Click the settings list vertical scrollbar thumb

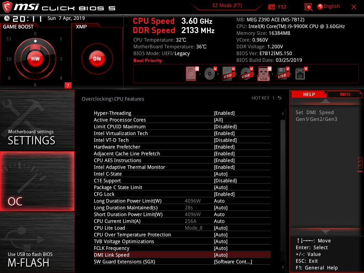coord(283,186)
